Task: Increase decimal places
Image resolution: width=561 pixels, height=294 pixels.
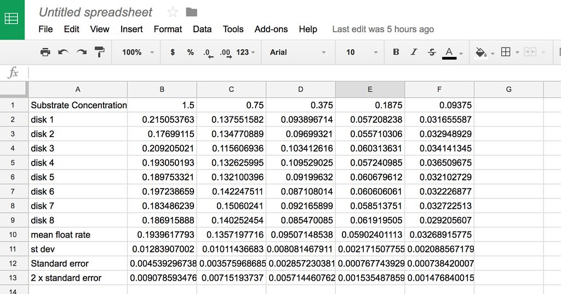Action: tap(226, 53)
